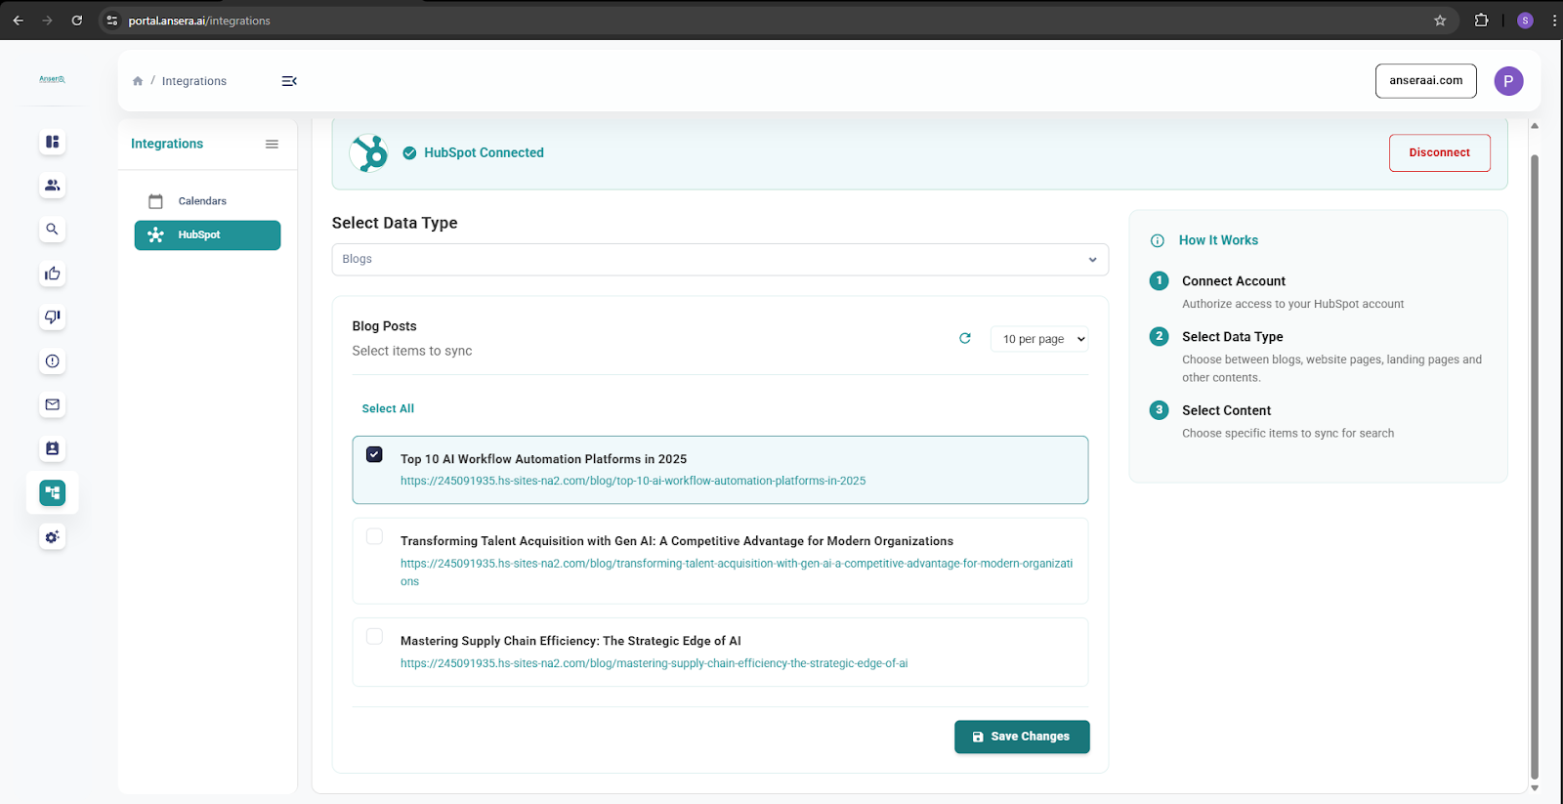
Task: Open Calendars in the Integrations list
Action: click(202, 201)
